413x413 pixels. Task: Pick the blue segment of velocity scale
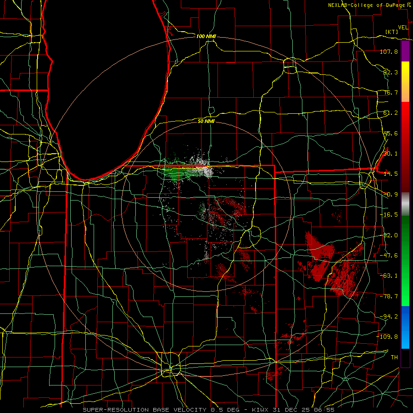tap(405, 327)
